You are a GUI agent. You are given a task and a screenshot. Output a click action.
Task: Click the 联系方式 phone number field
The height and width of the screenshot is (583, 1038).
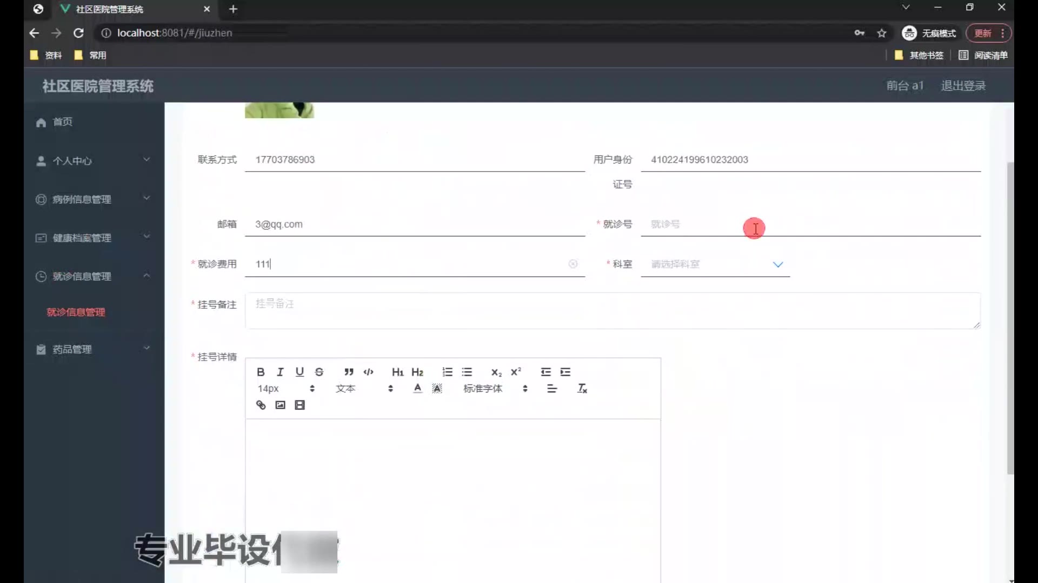tap(415, 160)
